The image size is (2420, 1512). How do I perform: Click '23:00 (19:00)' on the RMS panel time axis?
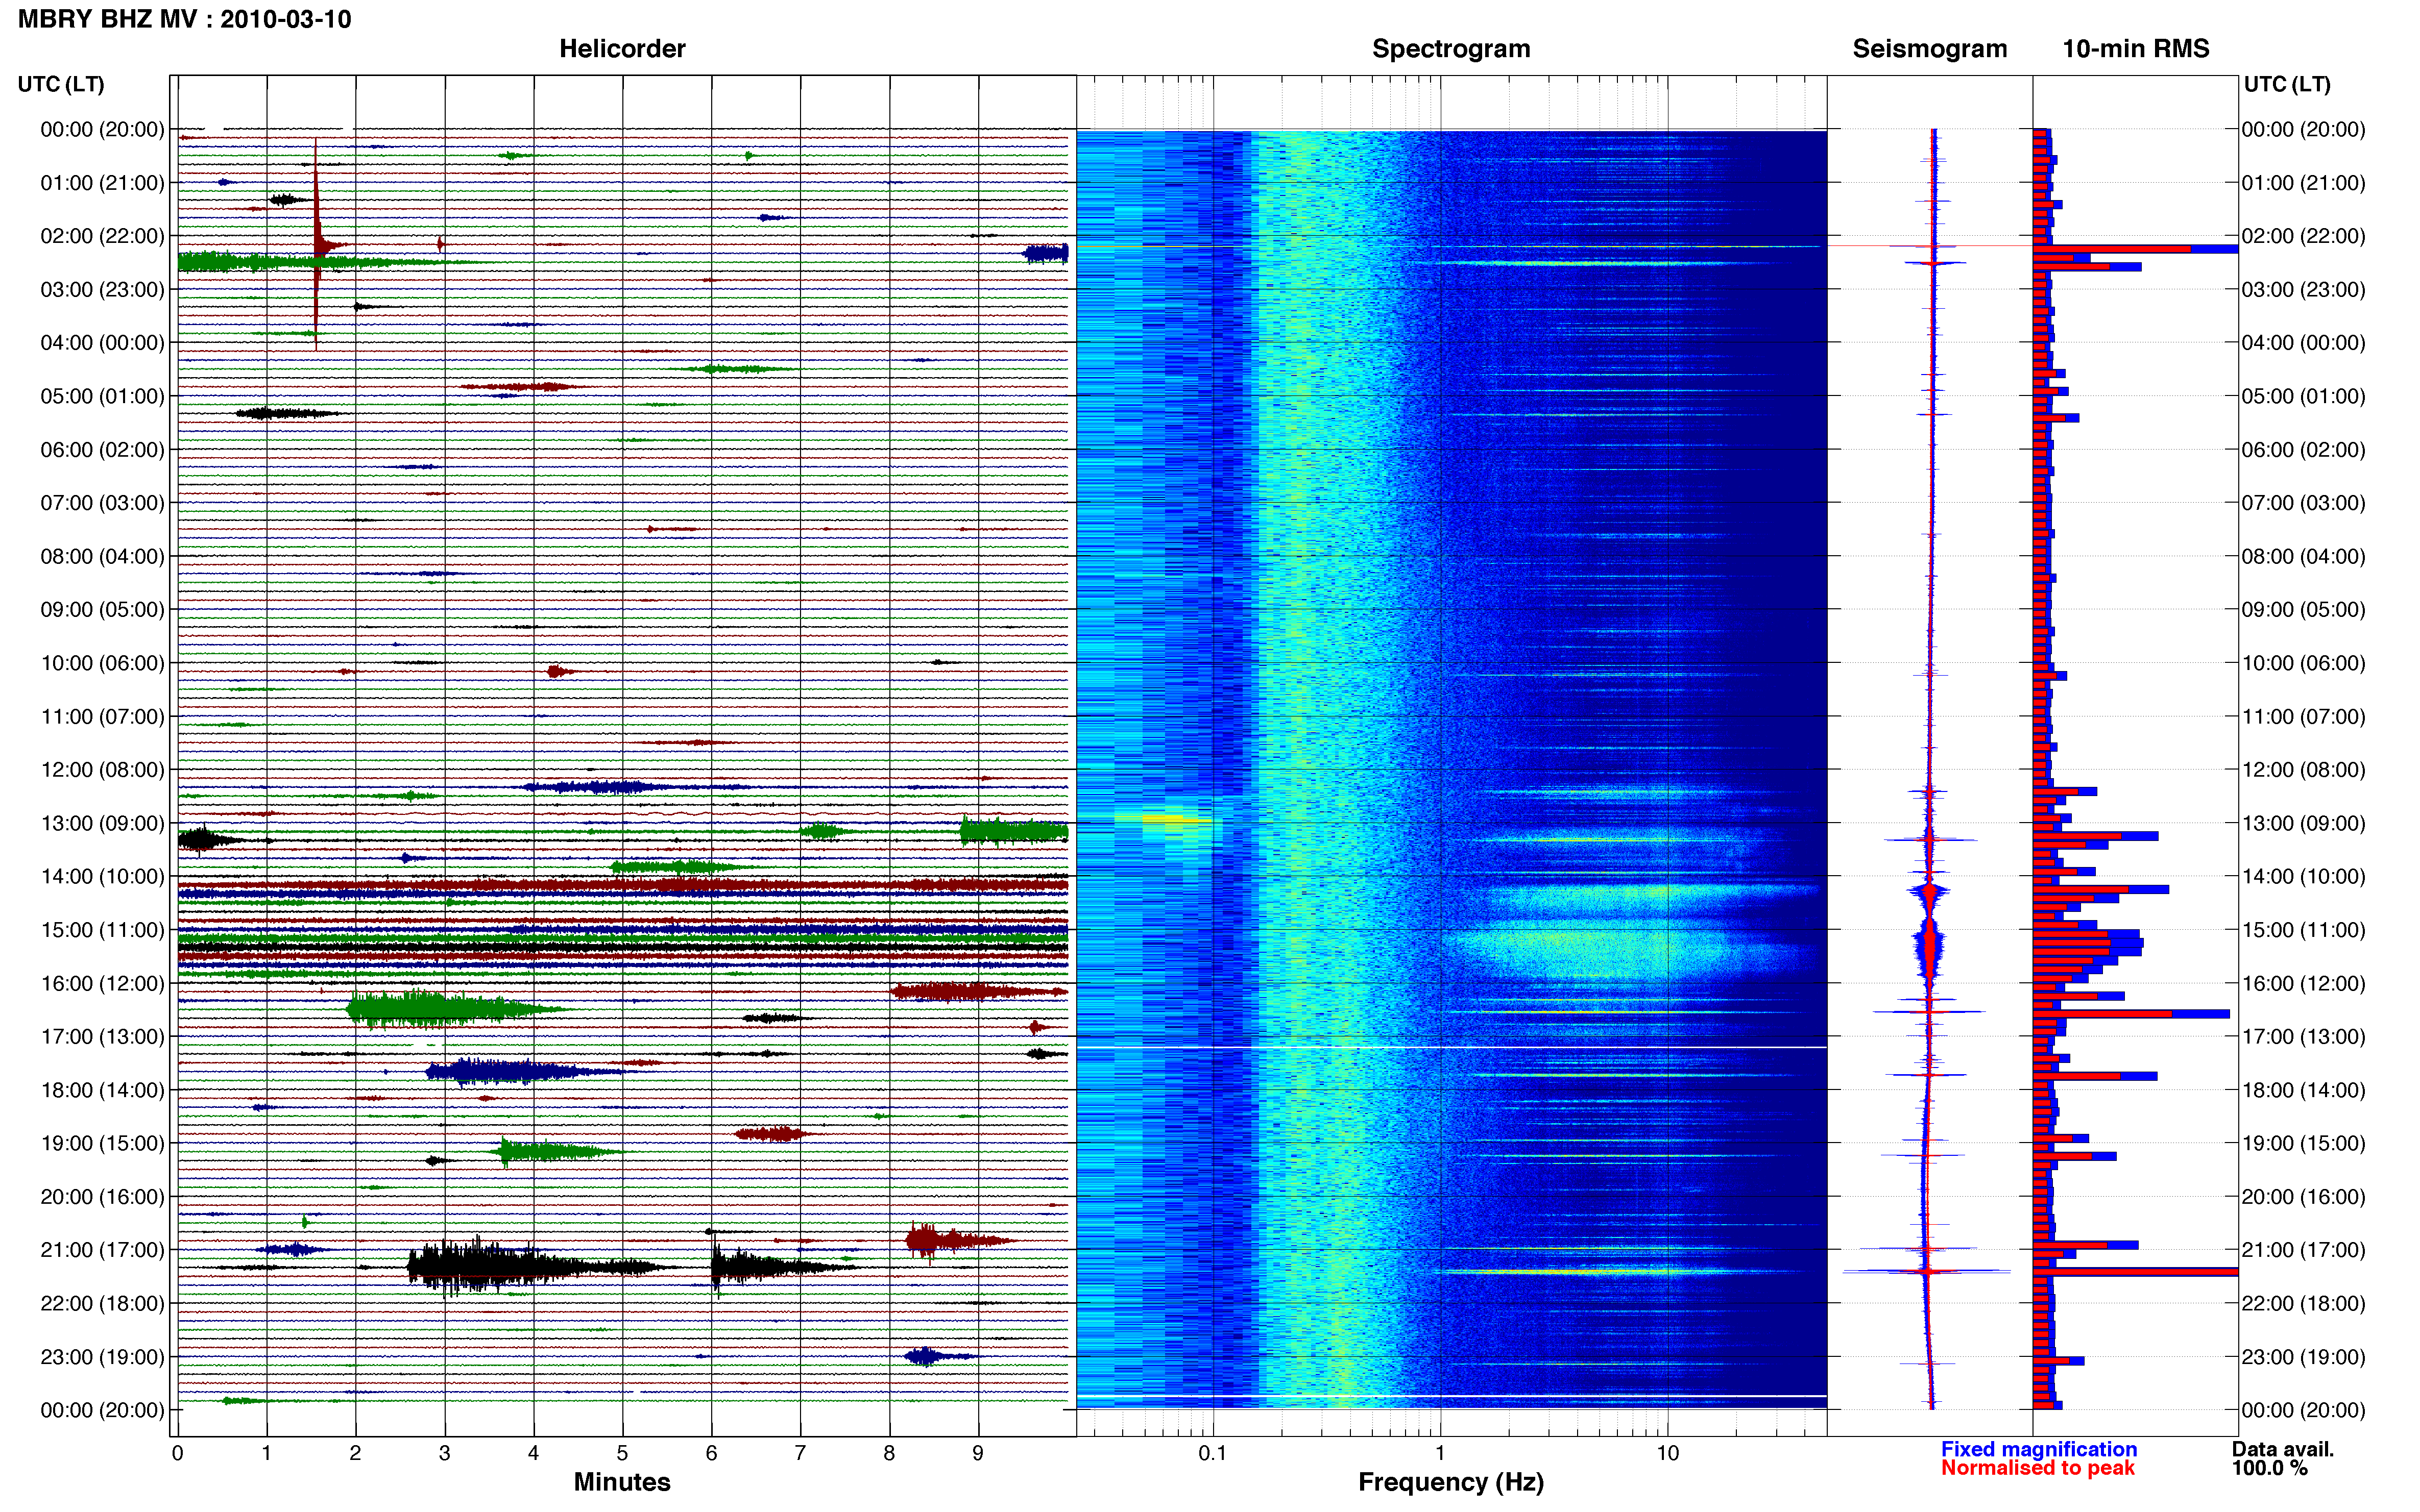pyautogui.click(x=2303, y=1357)
